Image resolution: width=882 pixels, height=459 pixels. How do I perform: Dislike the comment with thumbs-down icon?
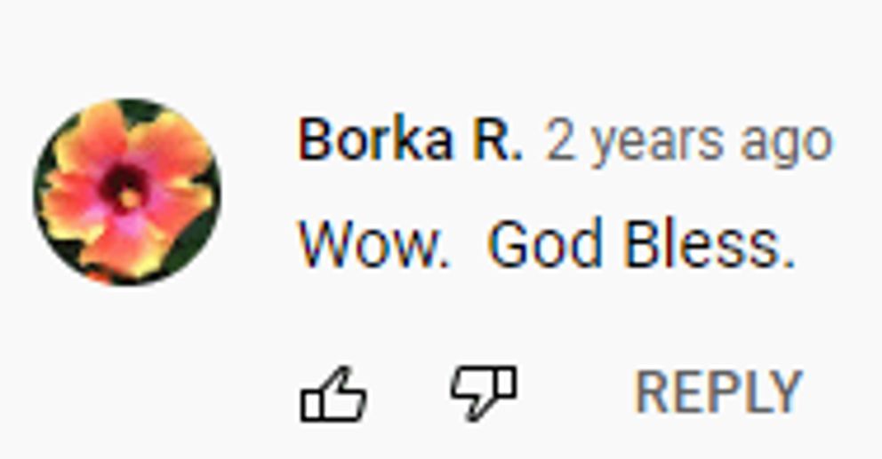pos(483,392)
